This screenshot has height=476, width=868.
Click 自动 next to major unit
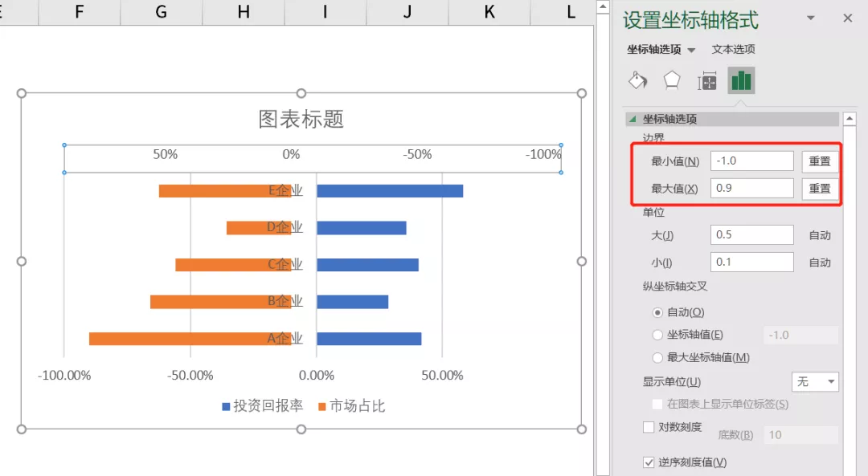pos(819,235)
